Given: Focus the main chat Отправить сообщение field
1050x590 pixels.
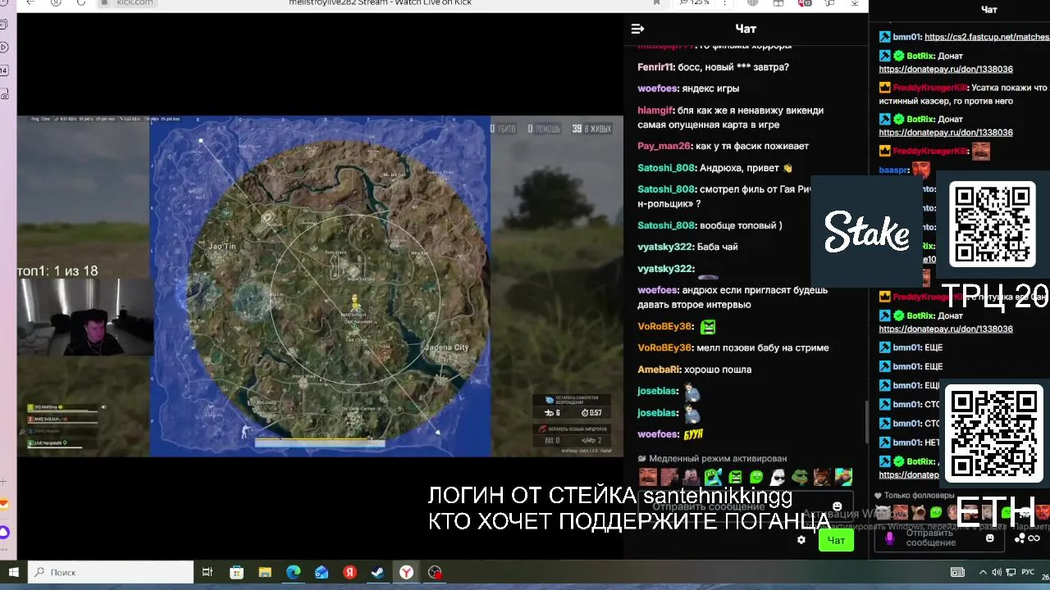Looking at the screenshot, I should click(746, 506).
